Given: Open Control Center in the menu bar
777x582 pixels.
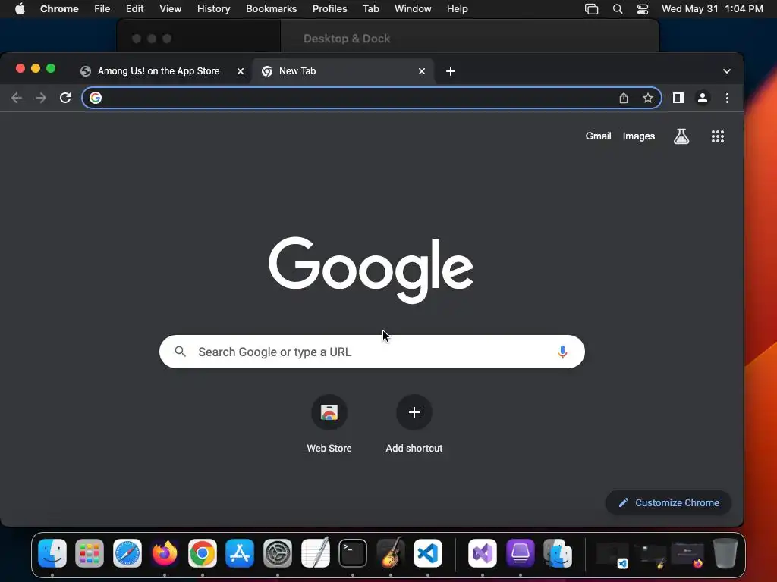Looking at the screenshot, I should click(643, 9).
